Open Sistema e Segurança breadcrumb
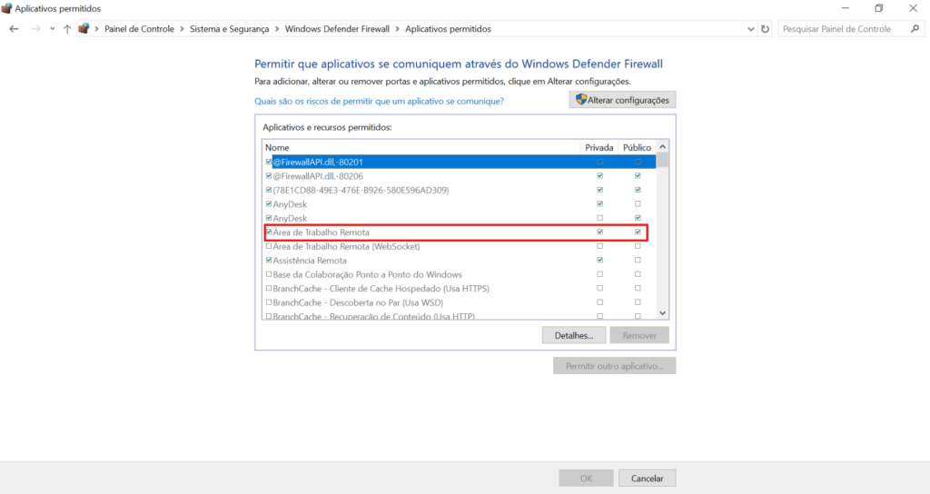This screenshot has height=494, width=930. tap(229, 28)
